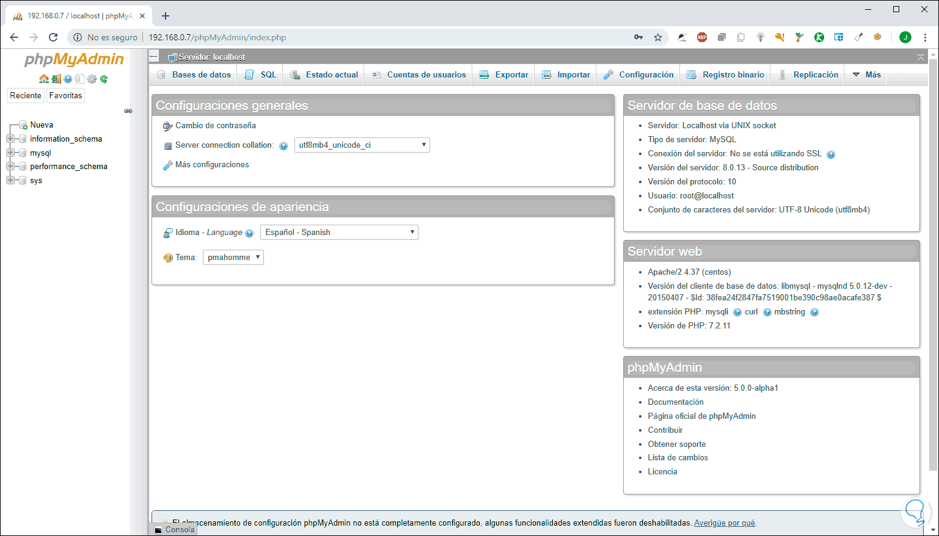Image resolution: width=939 pixels, height=536 pixels.
Task: Open the green J profile avatar
Action: (x=905, y=37)
